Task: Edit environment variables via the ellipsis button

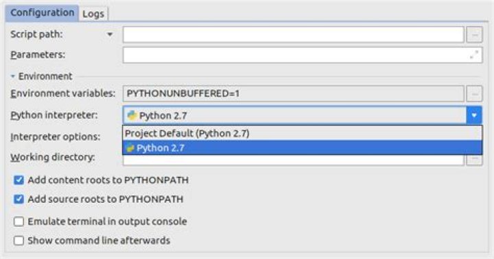Action: tap(475, 93)
